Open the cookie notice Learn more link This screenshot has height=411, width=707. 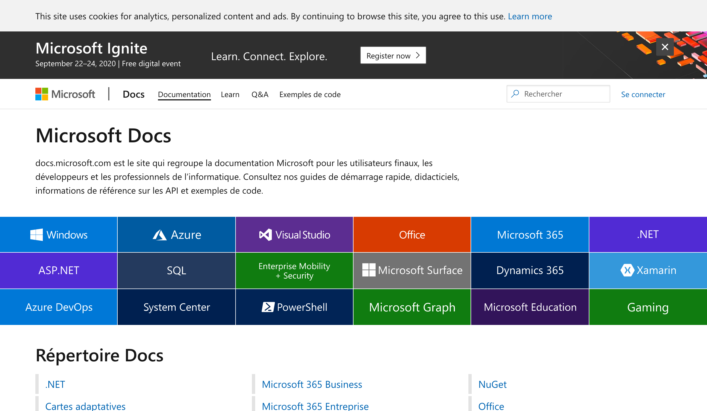coord(530,17)
